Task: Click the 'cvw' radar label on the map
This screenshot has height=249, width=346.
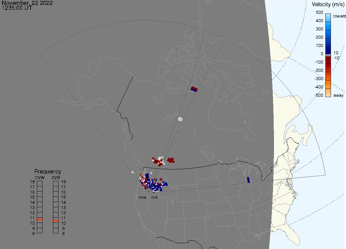Action: pos(143,197)
